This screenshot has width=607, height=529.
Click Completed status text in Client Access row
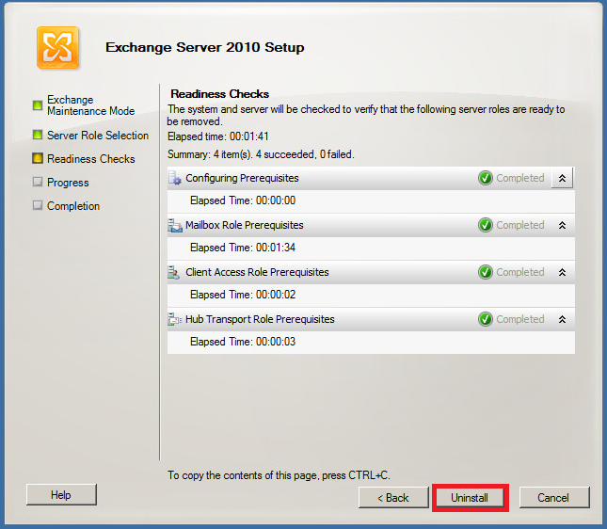point(519,272)
